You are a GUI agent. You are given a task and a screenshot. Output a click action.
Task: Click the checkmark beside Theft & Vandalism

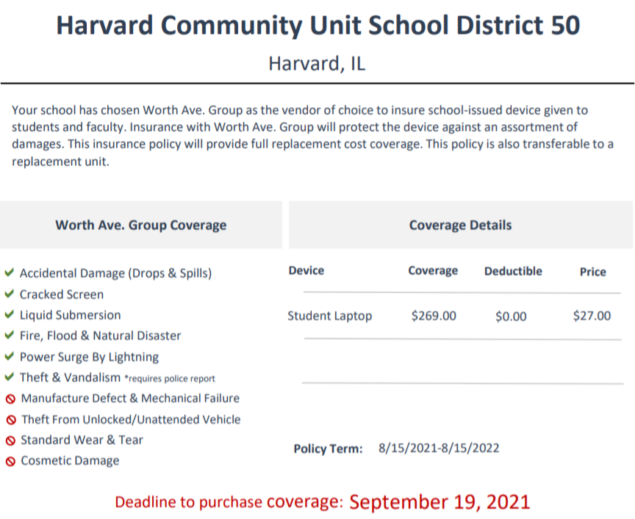pyautogui.click(x=10, y=377)
